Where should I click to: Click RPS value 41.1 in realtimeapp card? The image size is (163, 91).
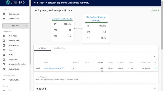(x=104, y=32)
